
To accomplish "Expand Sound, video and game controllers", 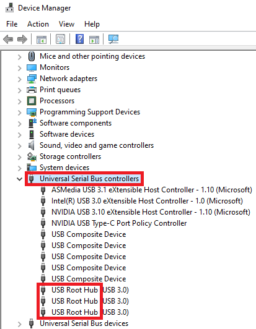I will point(20,146).
